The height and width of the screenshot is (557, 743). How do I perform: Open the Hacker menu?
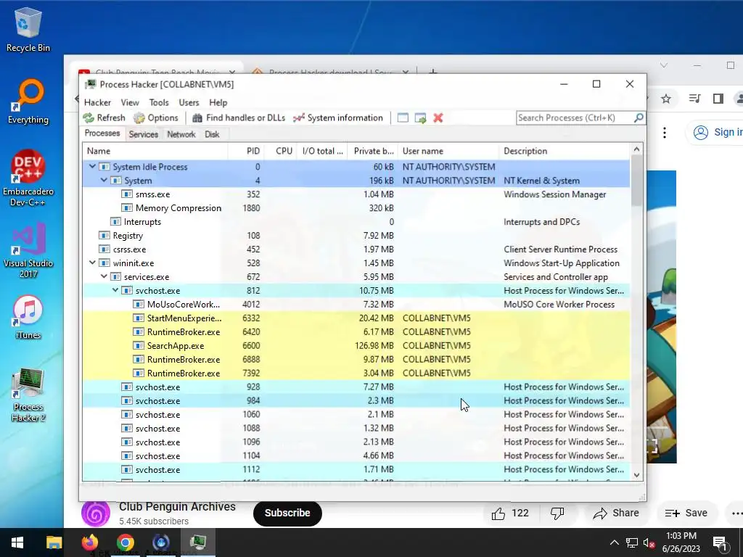[x=97, y=102]
